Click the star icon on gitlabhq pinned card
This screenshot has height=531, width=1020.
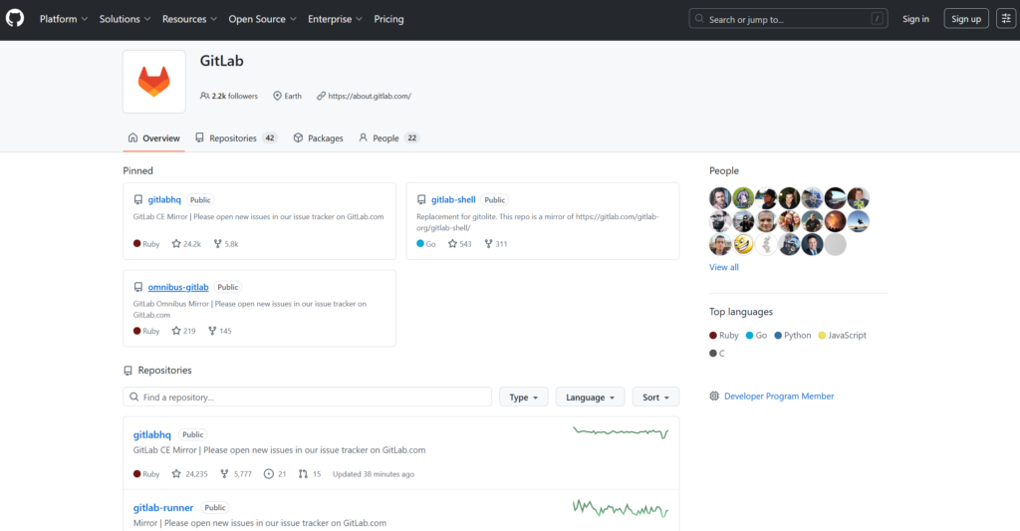[176, 243]
